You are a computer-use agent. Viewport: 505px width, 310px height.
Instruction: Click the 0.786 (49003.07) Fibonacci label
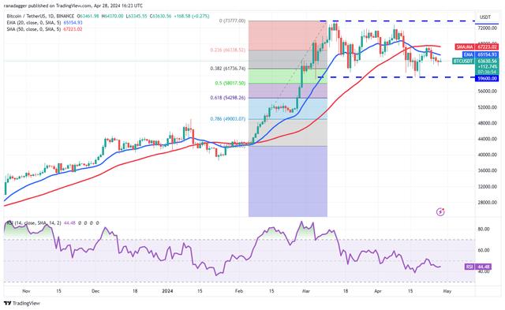pos(228,119)
